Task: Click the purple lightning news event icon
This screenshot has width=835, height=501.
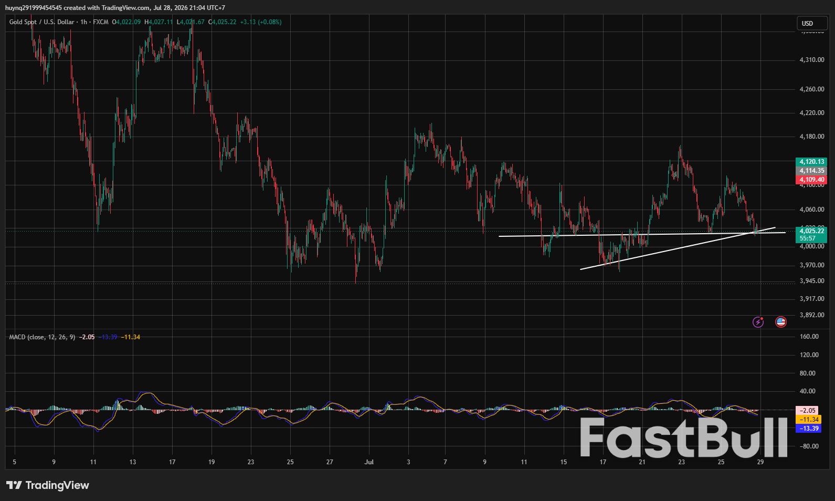Action: 758,322
